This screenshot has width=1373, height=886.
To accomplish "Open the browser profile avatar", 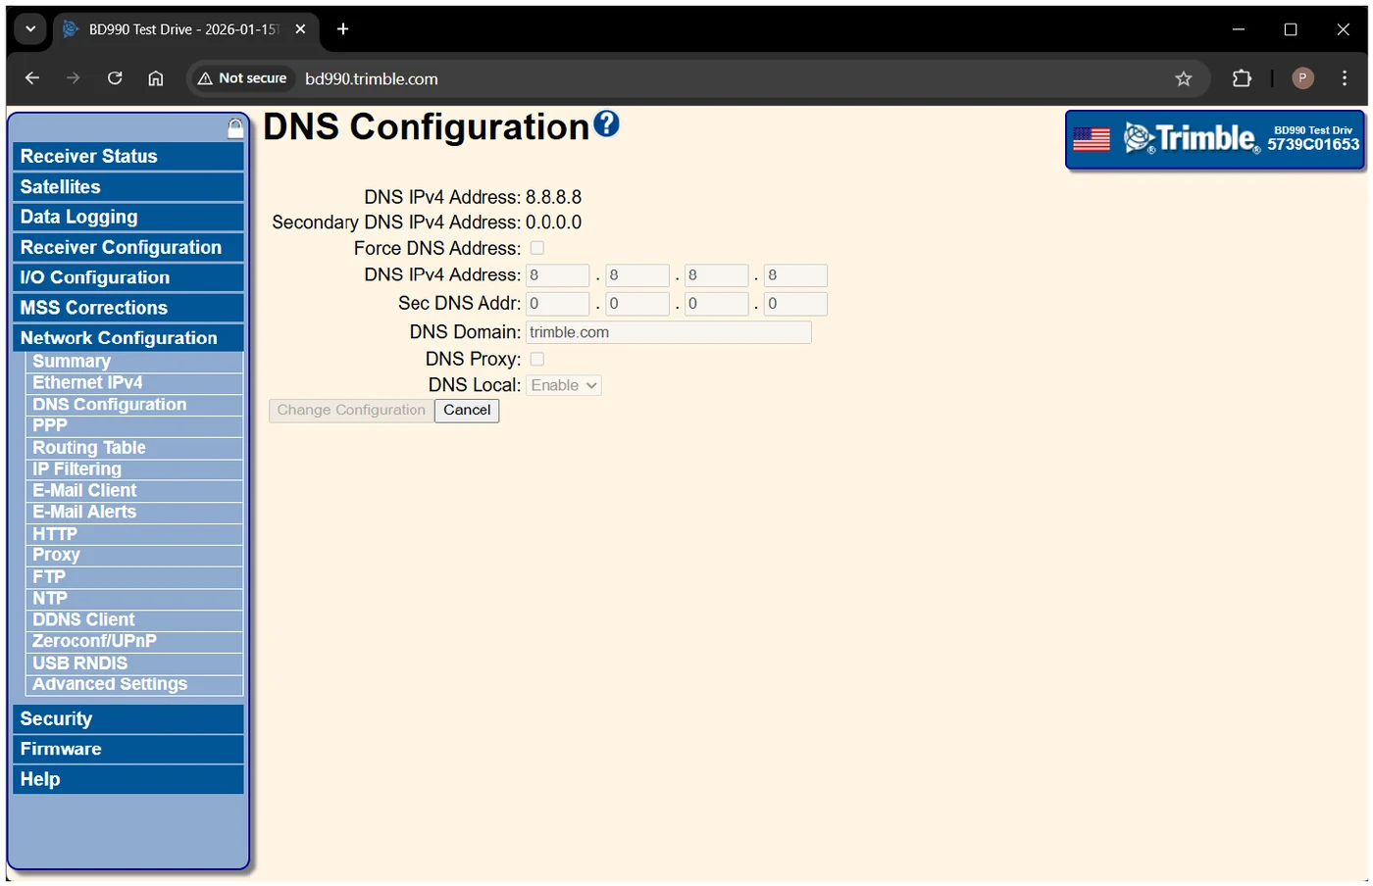I will tap(1302, 78).
